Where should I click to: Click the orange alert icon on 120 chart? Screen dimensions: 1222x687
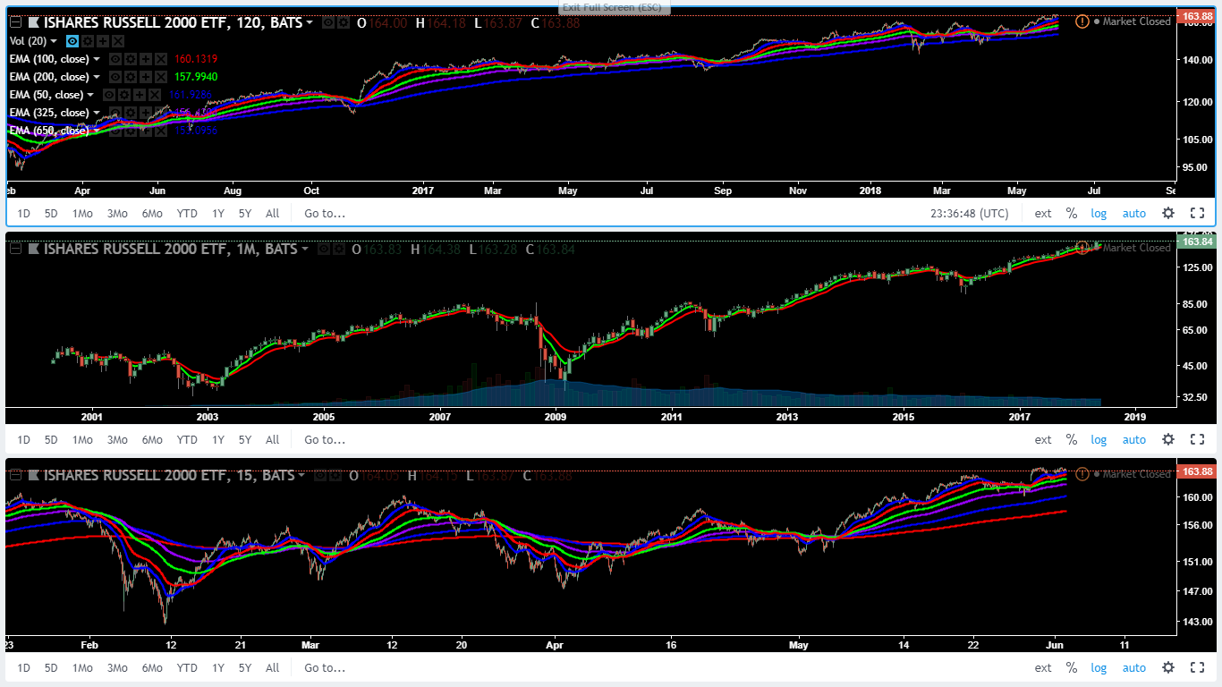(x=1082, y=21)
